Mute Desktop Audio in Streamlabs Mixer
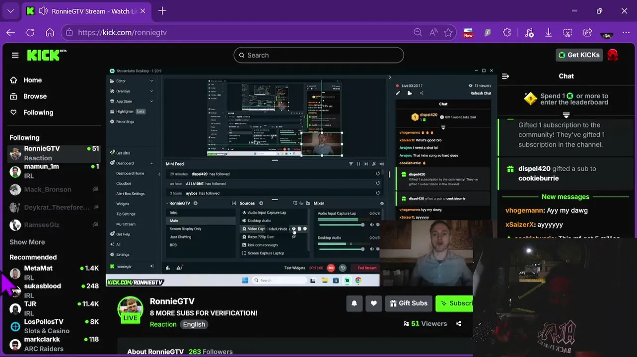Viewport: 637px width, 357px height. 371,249
